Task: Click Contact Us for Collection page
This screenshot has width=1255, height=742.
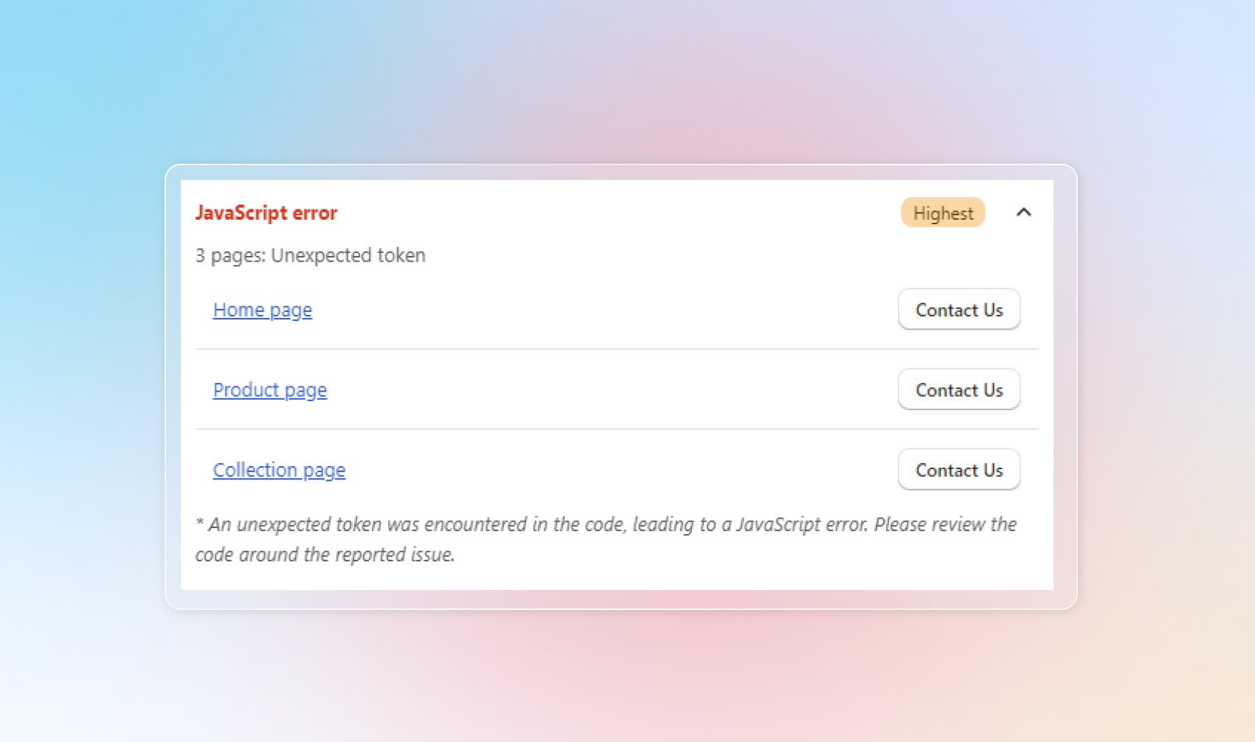Action: pyautogui.click(x=958, y=470)
